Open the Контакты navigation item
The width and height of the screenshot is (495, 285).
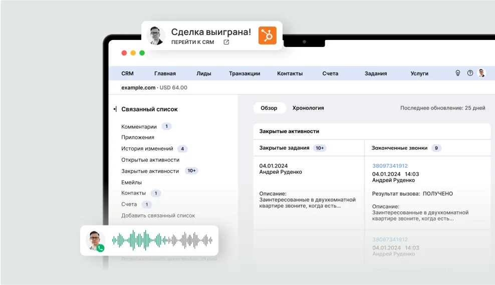click(x=290, y=73)
